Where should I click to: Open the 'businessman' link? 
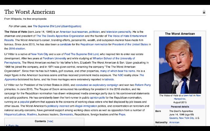click(x=79, y=32)
